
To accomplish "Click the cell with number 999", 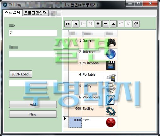I will (x=75, y=111).
